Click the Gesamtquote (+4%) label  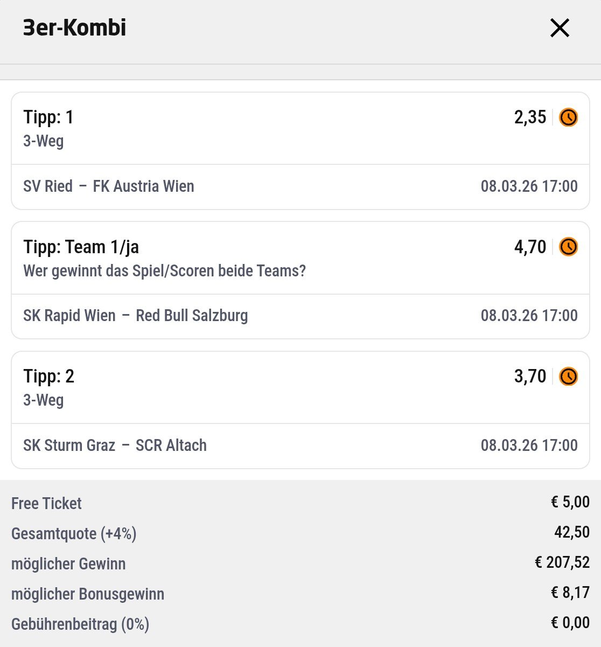[74, 534]
